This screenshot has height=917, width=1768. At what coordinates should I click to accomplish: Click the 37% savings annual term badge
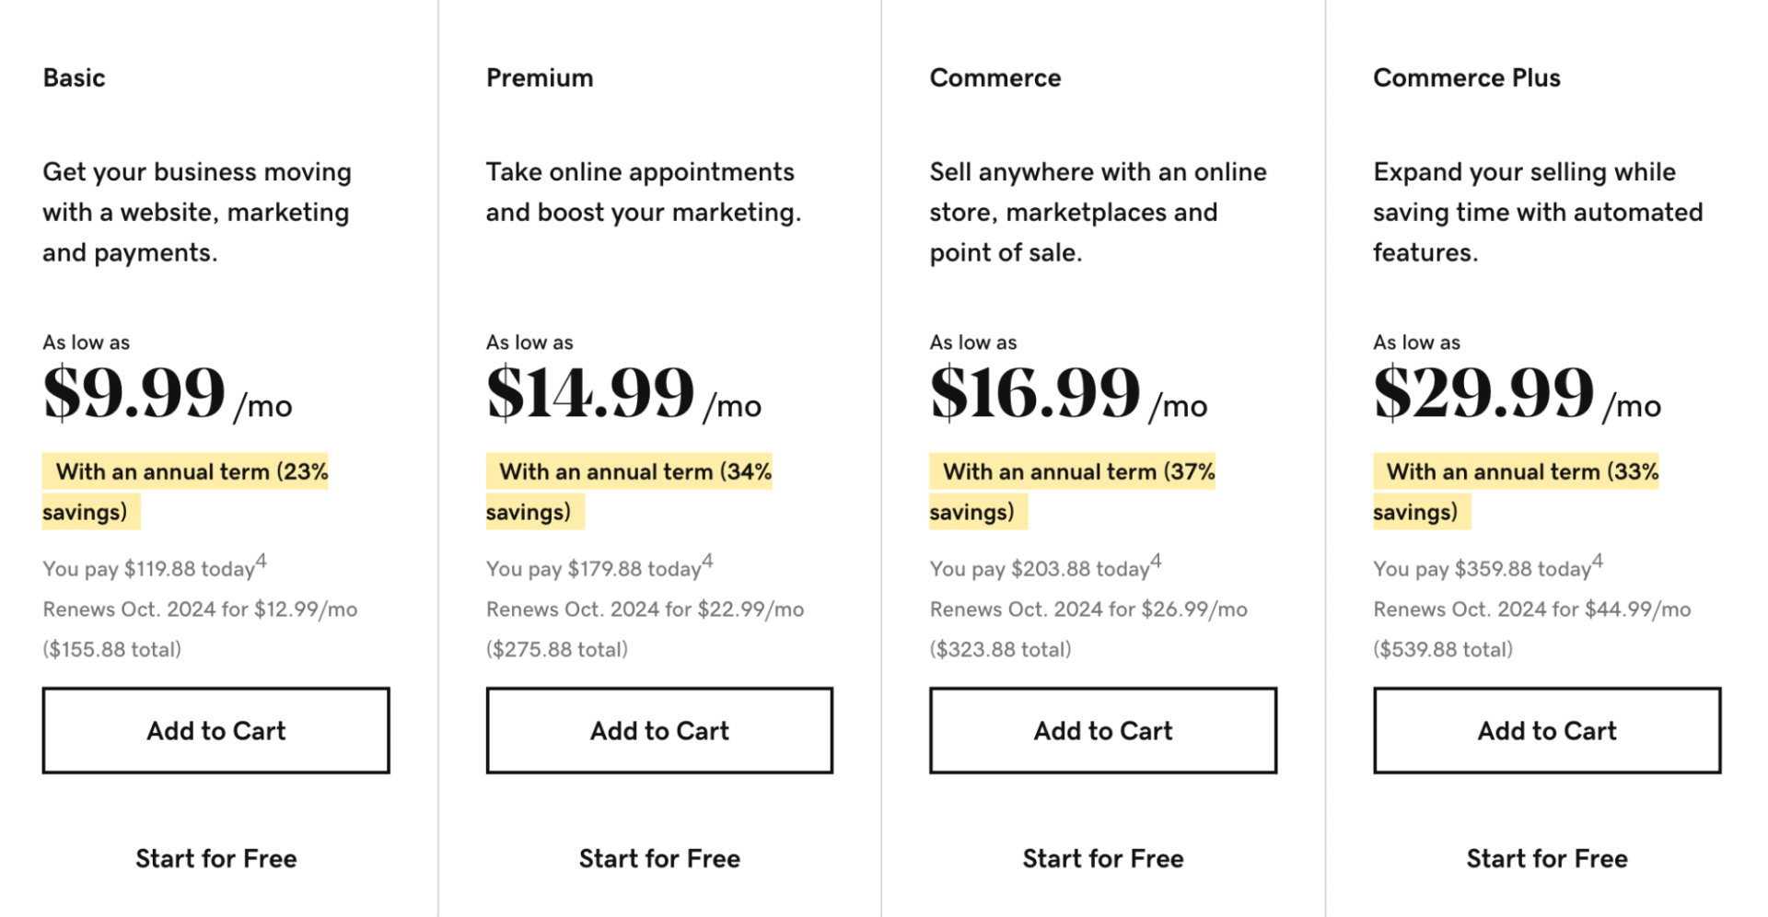tap(1073, 492)
